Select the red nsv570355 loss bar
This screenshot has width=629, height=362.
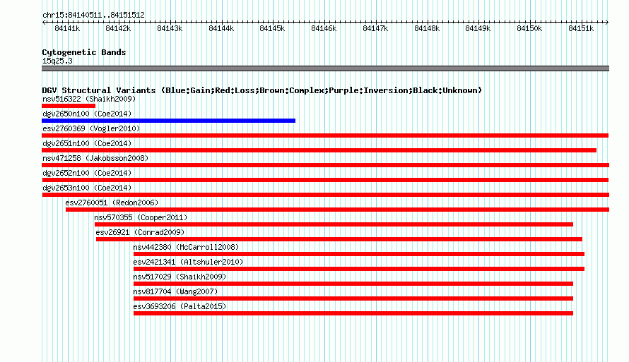[x=334, y=224]
